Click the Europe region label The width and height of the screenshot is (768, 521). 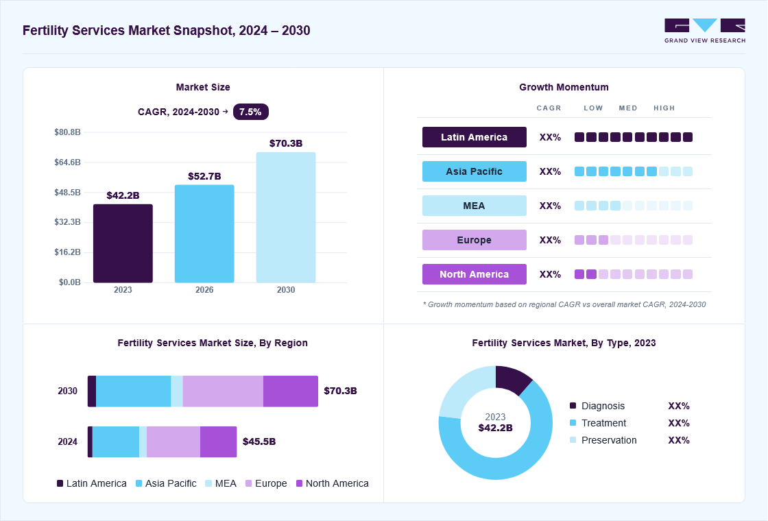click(474, 240)
